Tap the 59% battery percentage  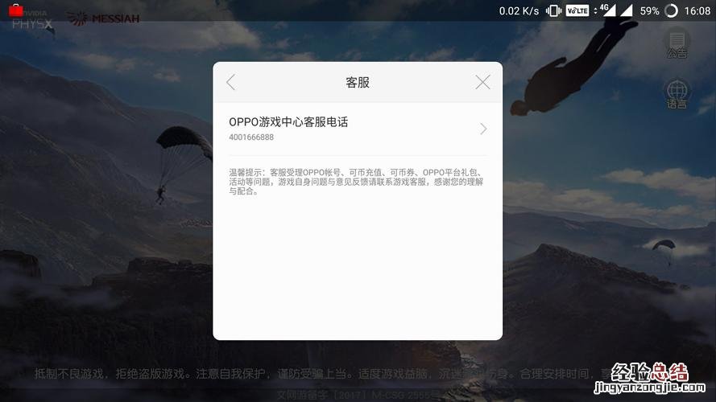(649, 11)
